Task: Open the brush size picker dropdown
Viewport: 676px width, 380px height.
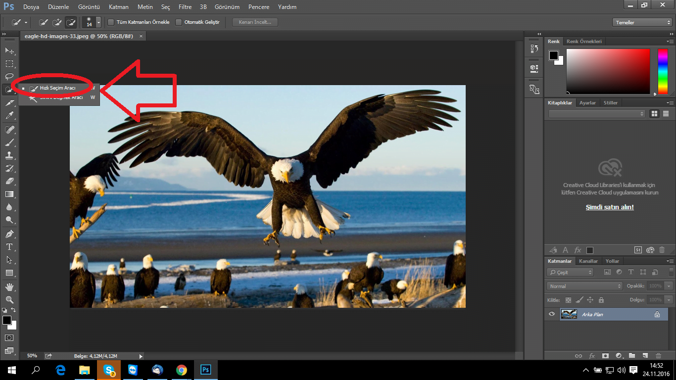Action: pyautogui.click(x=98, y=22)
